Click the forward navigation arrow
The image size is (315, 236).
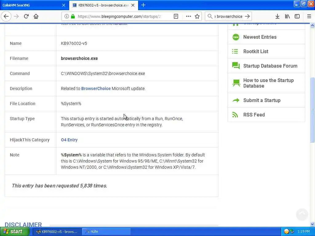click(16, 16)
